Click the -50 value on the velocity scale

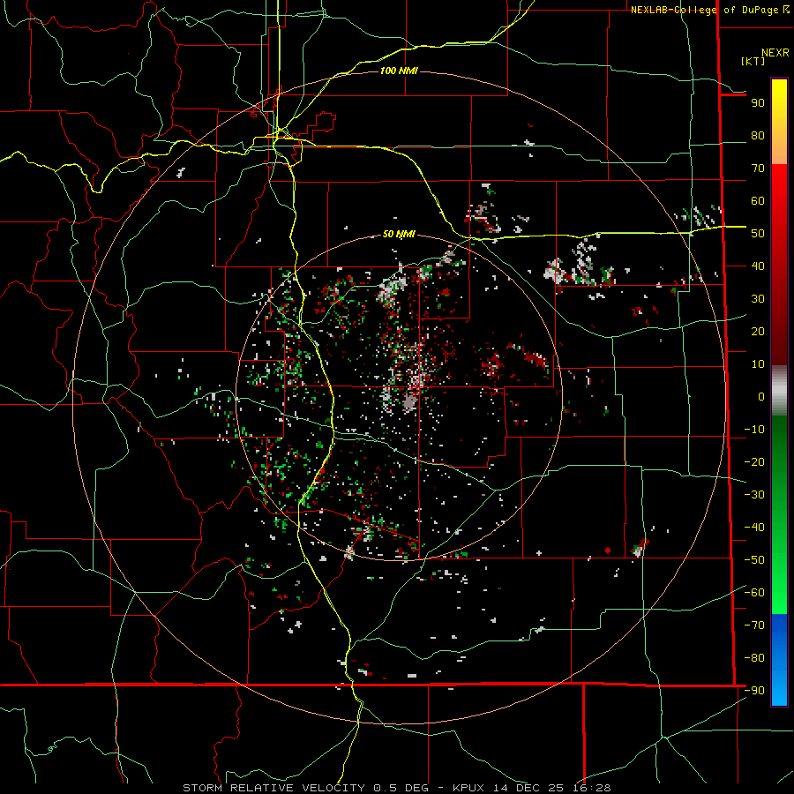pyautogui.click(x=754, y=560)
